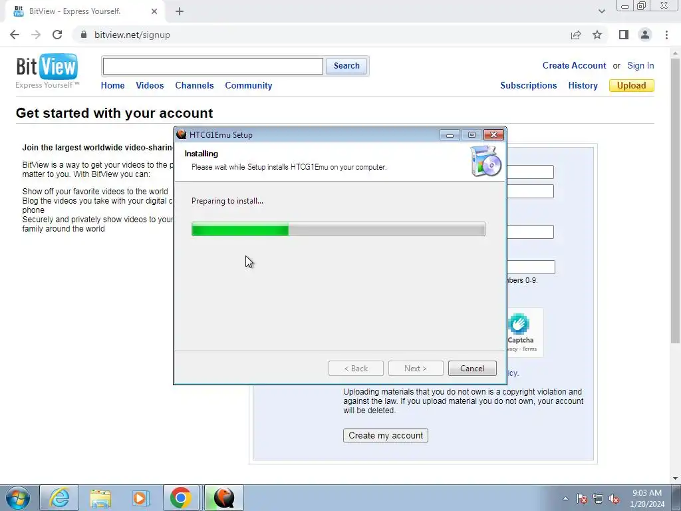Screen dimensions: 681x511
Task: Switch to Chrome on the taskbar
Action: [181, 498]
